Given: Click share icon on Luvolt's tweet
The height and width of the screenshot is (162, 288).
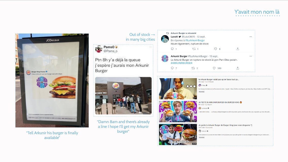Looking at the screenshot, I should 238,49.
